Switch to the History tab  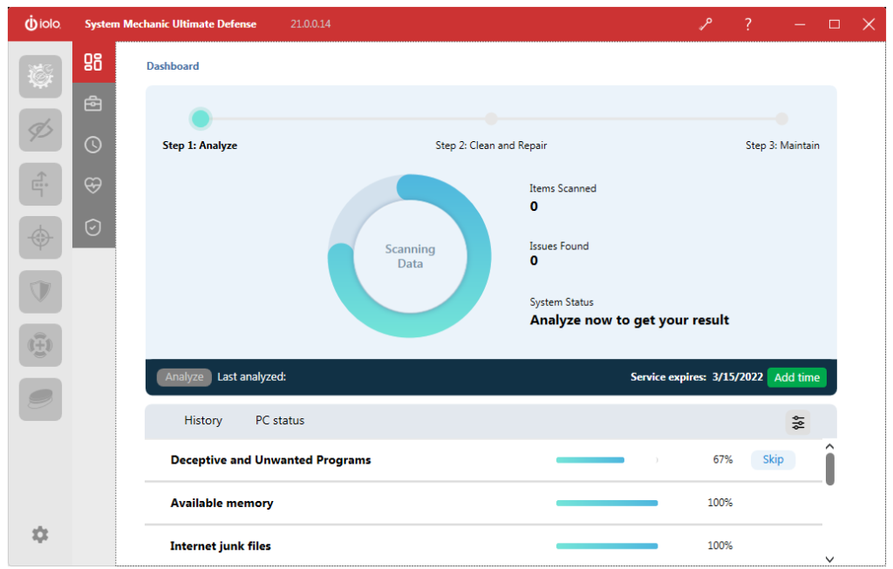click(x=203, y=421)
